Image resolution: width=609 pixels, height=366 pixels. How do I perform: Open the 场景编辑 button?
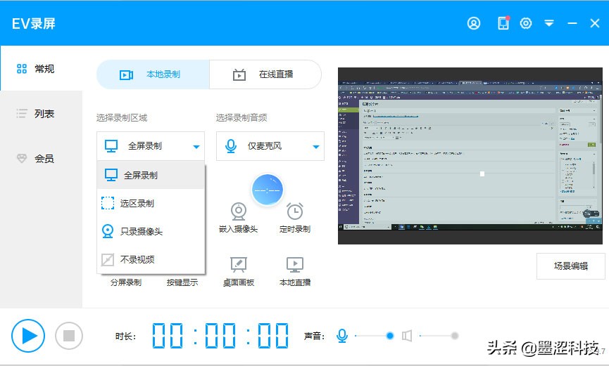(x=570, y=266)
